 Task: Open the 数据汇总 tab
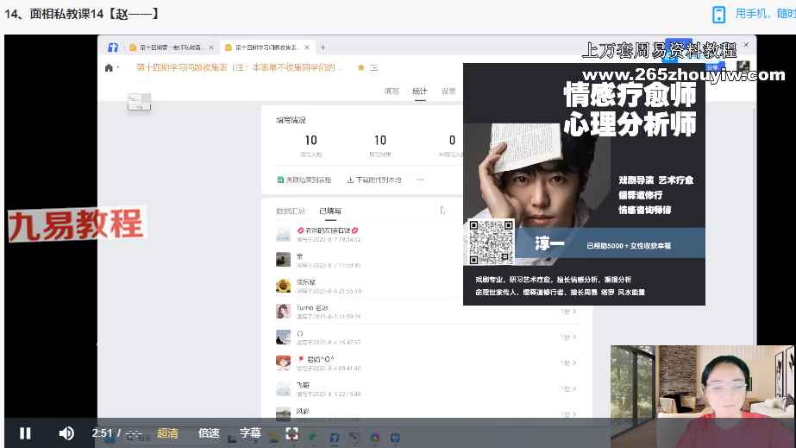pos(291,210)
